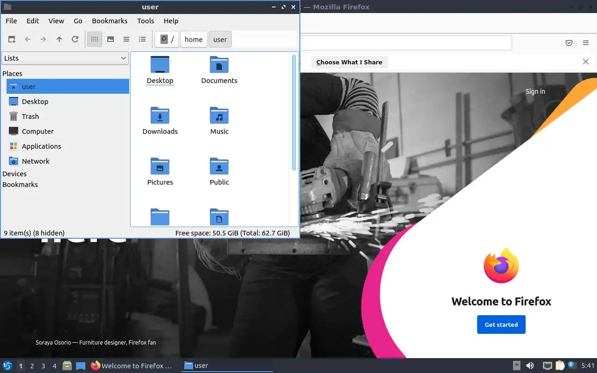Switch to thumbnail view mode
The height and width of the screenshot is (373, 597).
[x=111, y=40]
